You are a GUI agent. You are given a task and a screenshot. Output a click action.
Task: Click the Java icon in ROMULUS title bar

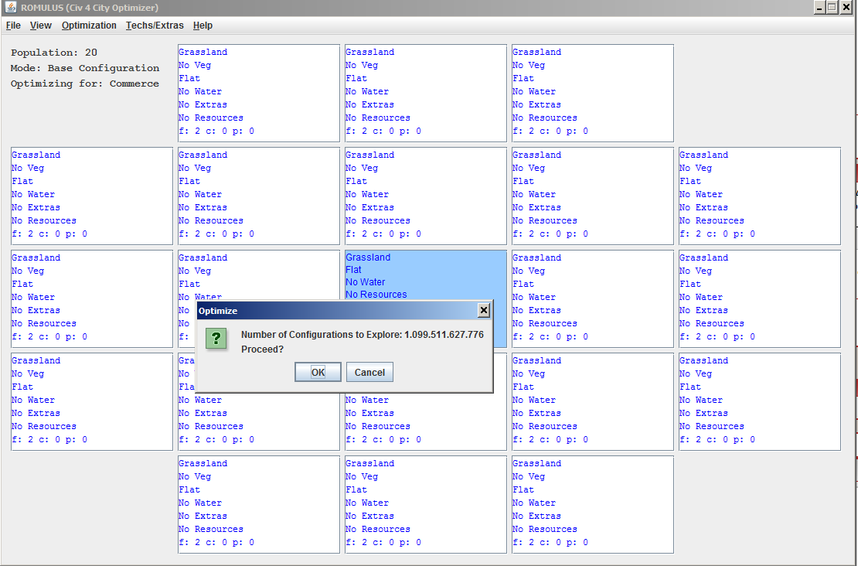[x=10, y=7]
